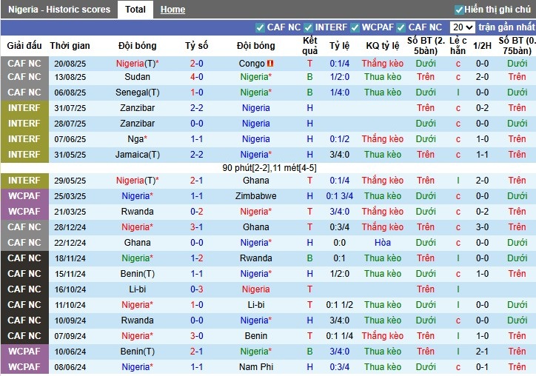Click the red card icon next to Congo

click(x=271, y=64)
